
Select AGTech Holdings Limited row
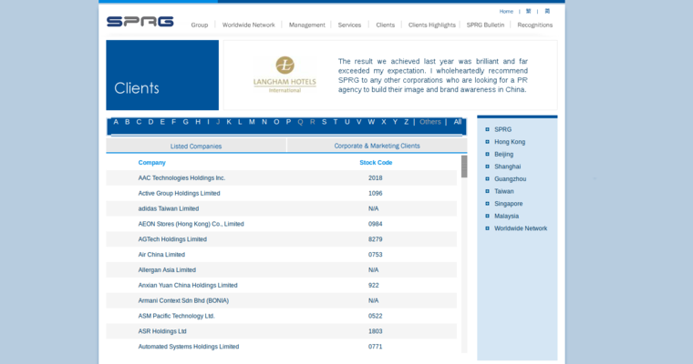pyautogui.click(x=282, y=239)
